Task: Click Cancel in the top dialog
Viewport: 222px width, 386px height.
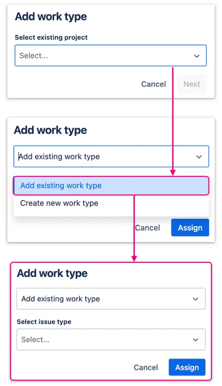Action: coord(154,84)
